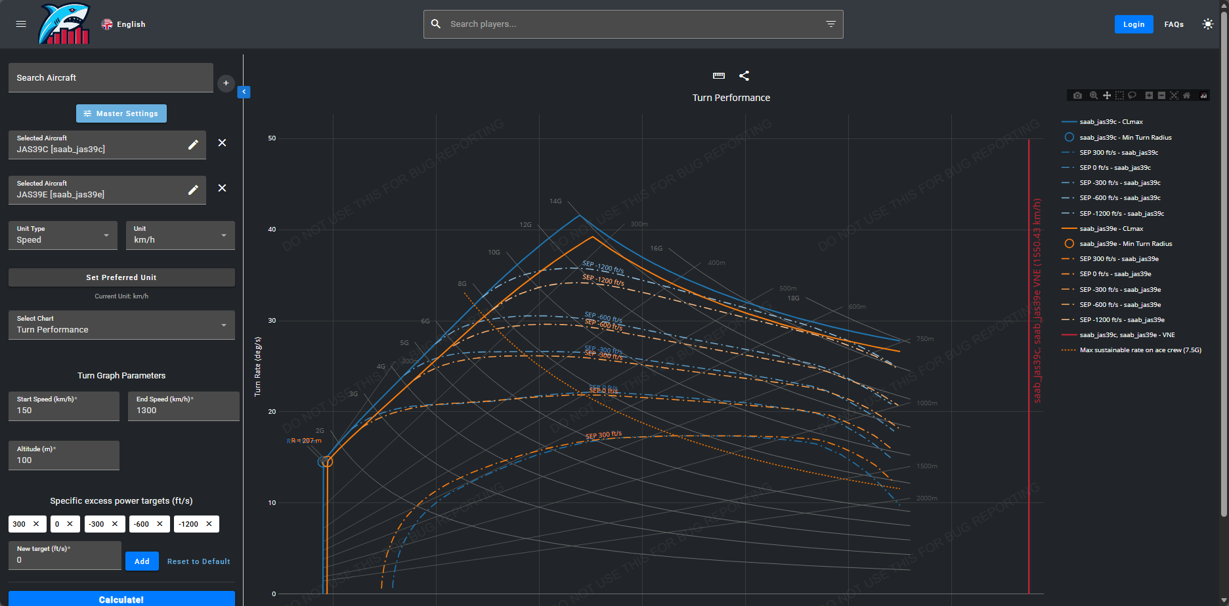Click the search magnifier icon
The image size is (1229, 606).
436,24
